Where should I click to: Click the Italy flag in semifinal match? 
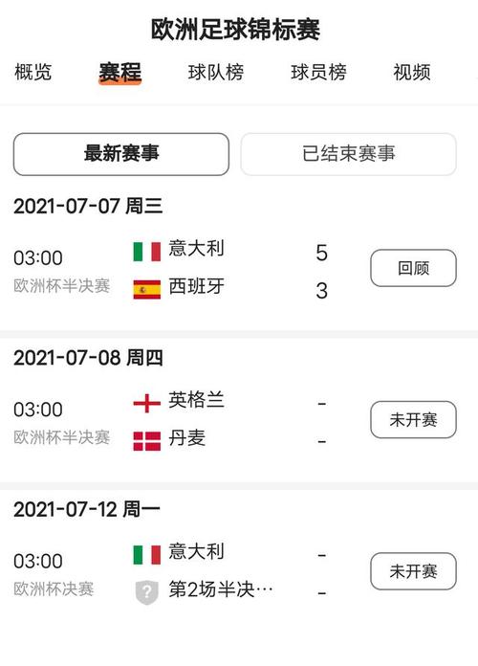click(x=147, y=252)
